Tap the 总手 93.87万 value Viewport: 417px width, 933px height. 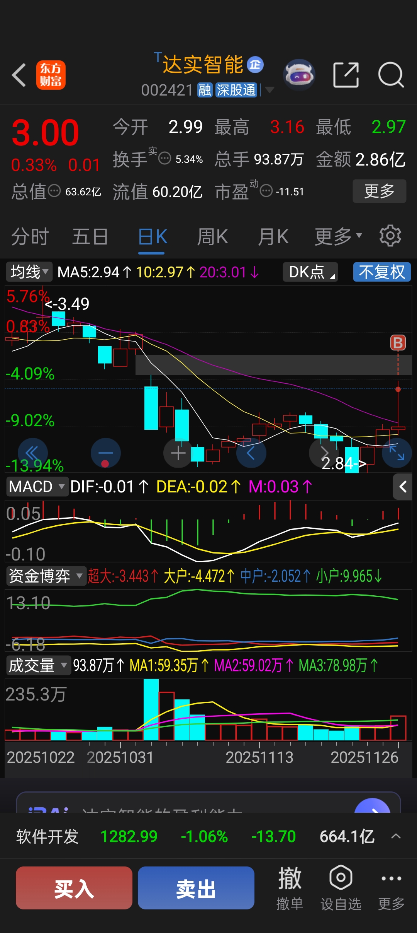279,159
